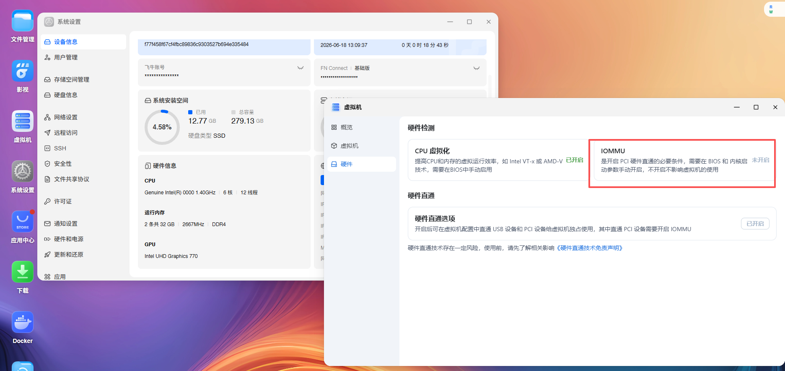Reveal the hidden 飞牛账号 with the eye icon
This screenshot has width=785, height=371.
click(301, 68)
